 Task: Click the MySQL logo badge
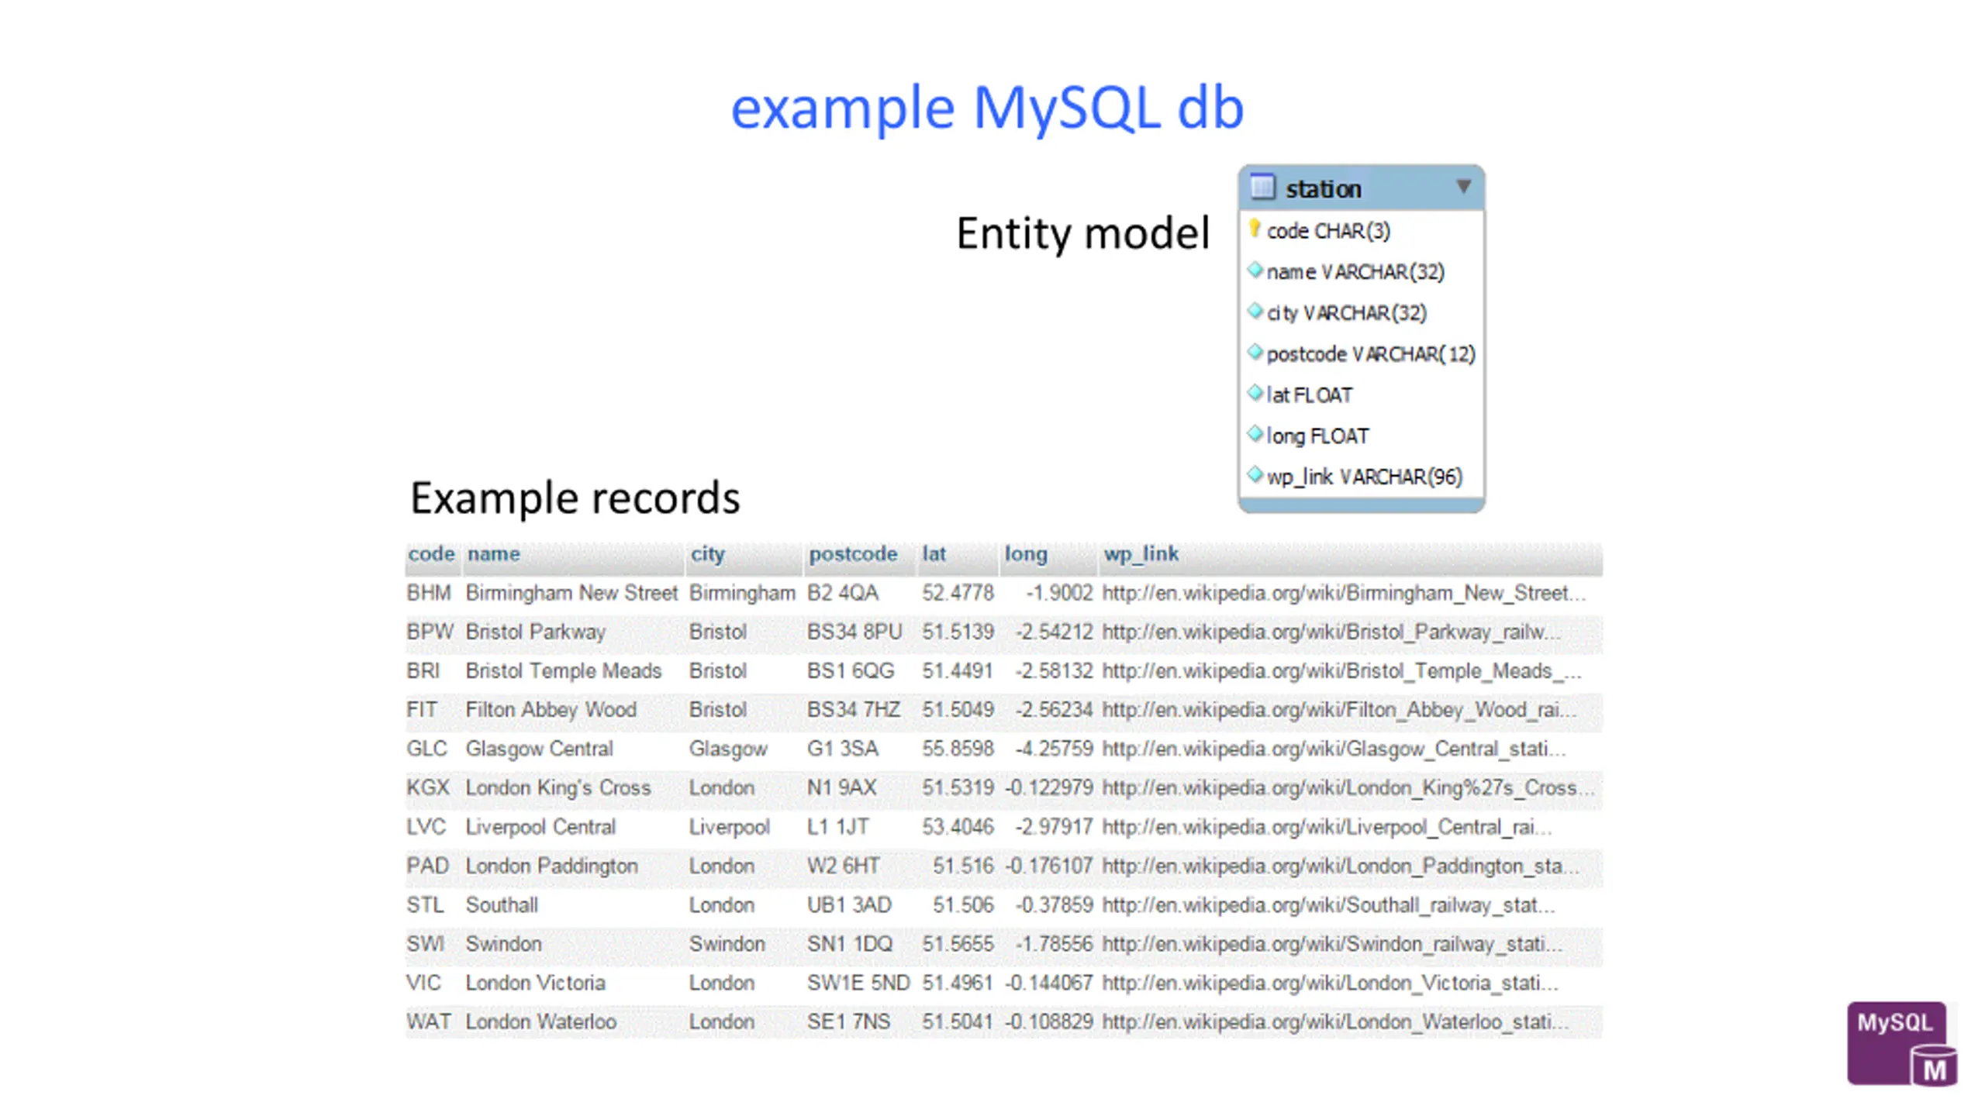(1902, 1043)
